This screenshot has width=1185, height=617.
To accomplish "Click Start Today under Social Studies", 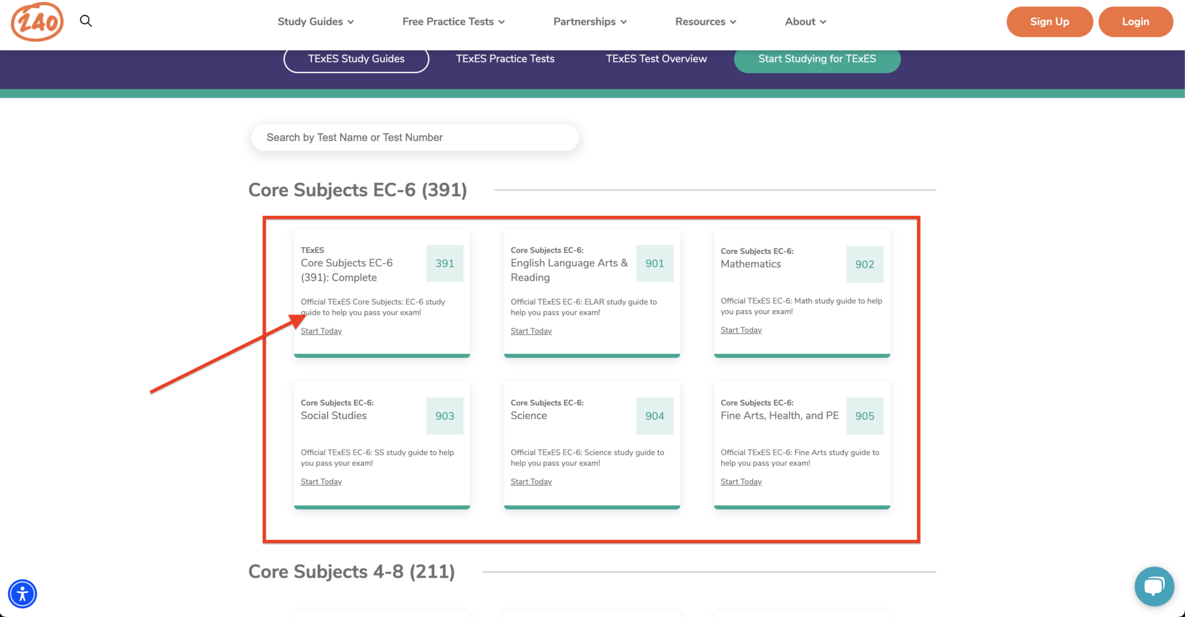I will click(321, 482).
